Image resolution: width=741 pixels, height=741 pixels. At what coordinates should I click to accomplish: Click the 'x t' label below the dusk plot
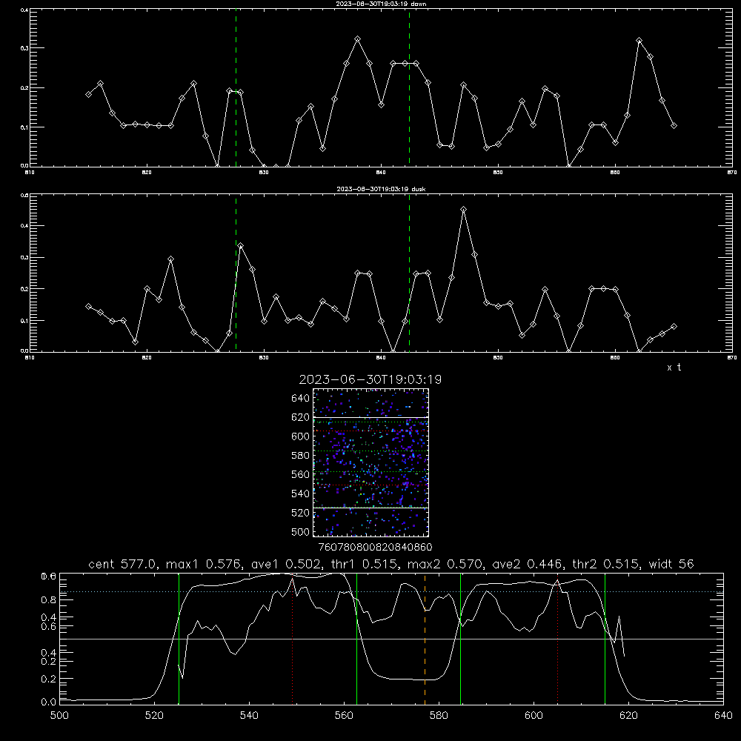(674, 368)
